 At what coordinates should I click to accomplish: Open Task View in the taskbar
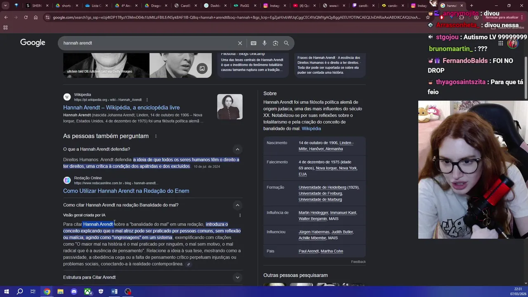tap(33, 292)
